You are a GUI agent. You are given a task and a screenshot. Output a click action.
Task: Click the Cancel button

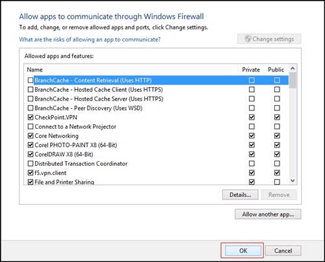(283, 250)
